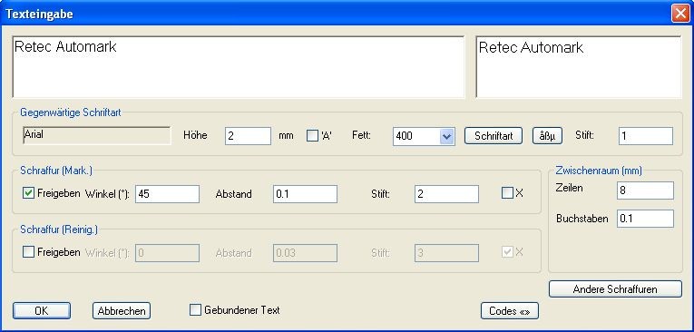Click the disabled Winkel field showing 0
Screen dimensions: 694x332
point(167,253)
